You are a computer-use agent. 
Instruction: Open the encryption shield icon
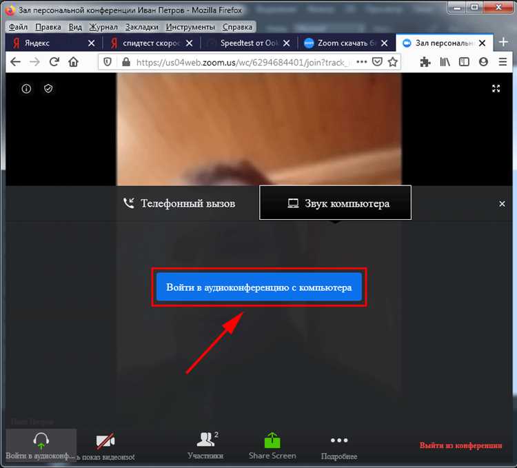48,88
